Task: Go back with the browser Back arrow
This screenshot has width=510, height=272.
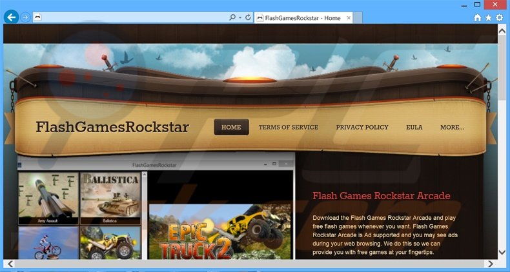Action: 11,17
